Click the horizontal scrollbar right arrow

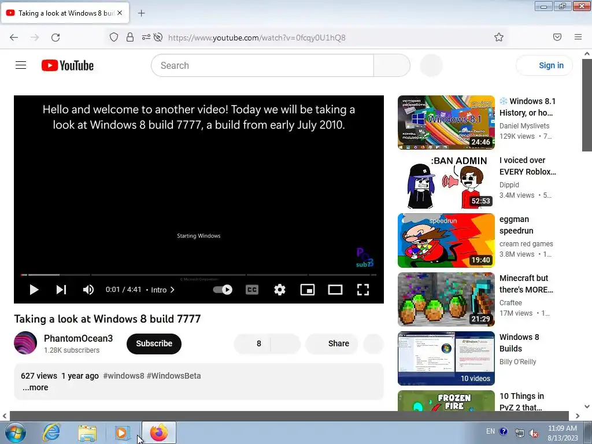[x=578, y=416]
